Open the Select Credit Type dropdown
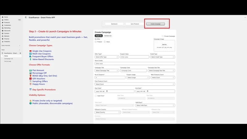Viewport: 247px width, 139px height. 163,57
